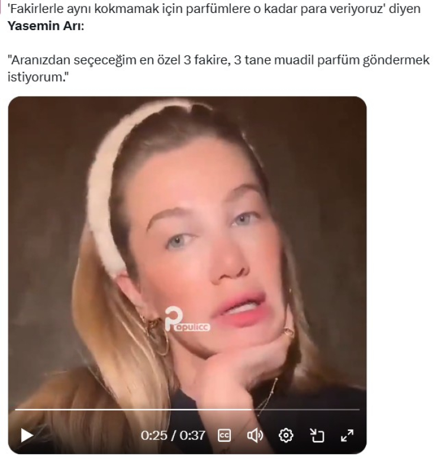Seek to the end of the progress bar
This screenshot has width=444, height=463.
pos(359,409)
